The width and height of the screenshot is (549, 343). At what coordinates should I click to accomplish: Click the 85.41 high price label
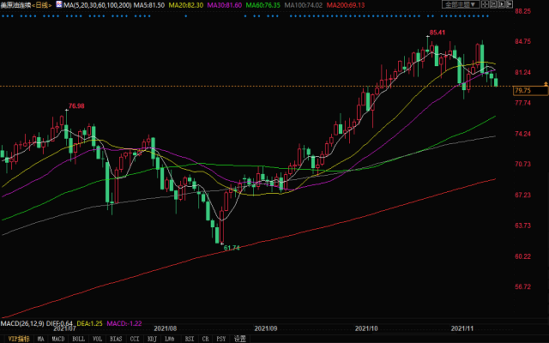point(437,33)
